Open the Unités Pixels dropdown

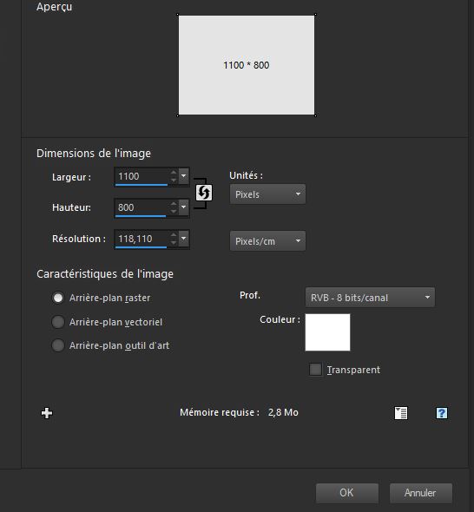(x=267, y=194)
